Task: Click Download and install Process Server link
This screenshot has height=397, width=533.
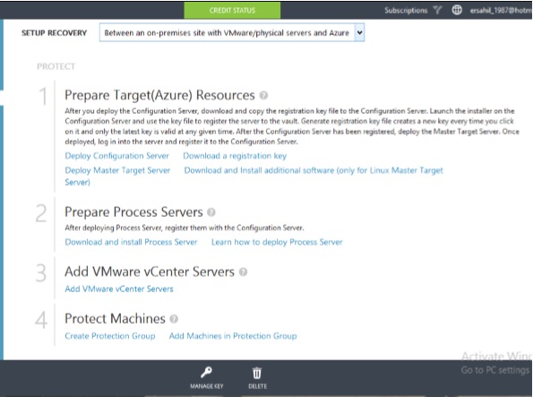Action: 131,242
